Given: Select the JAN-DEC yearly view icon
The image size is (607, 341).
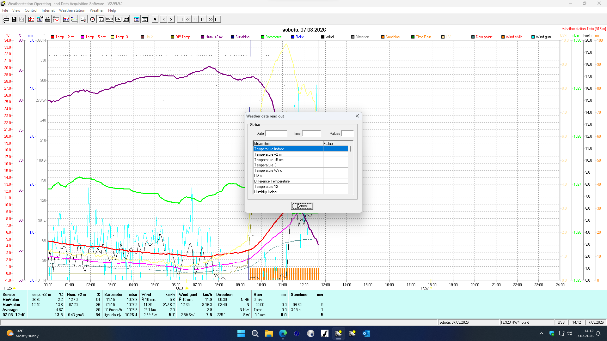Looking at the screenshot, I should click(126, 19).
